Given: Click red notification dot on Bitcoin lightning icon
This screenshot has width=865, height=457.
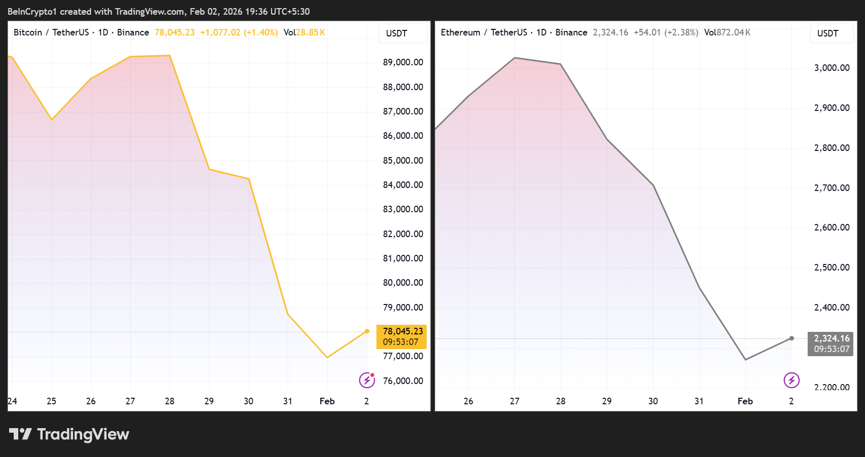Looking at the screenshot, I should (372, 374).
